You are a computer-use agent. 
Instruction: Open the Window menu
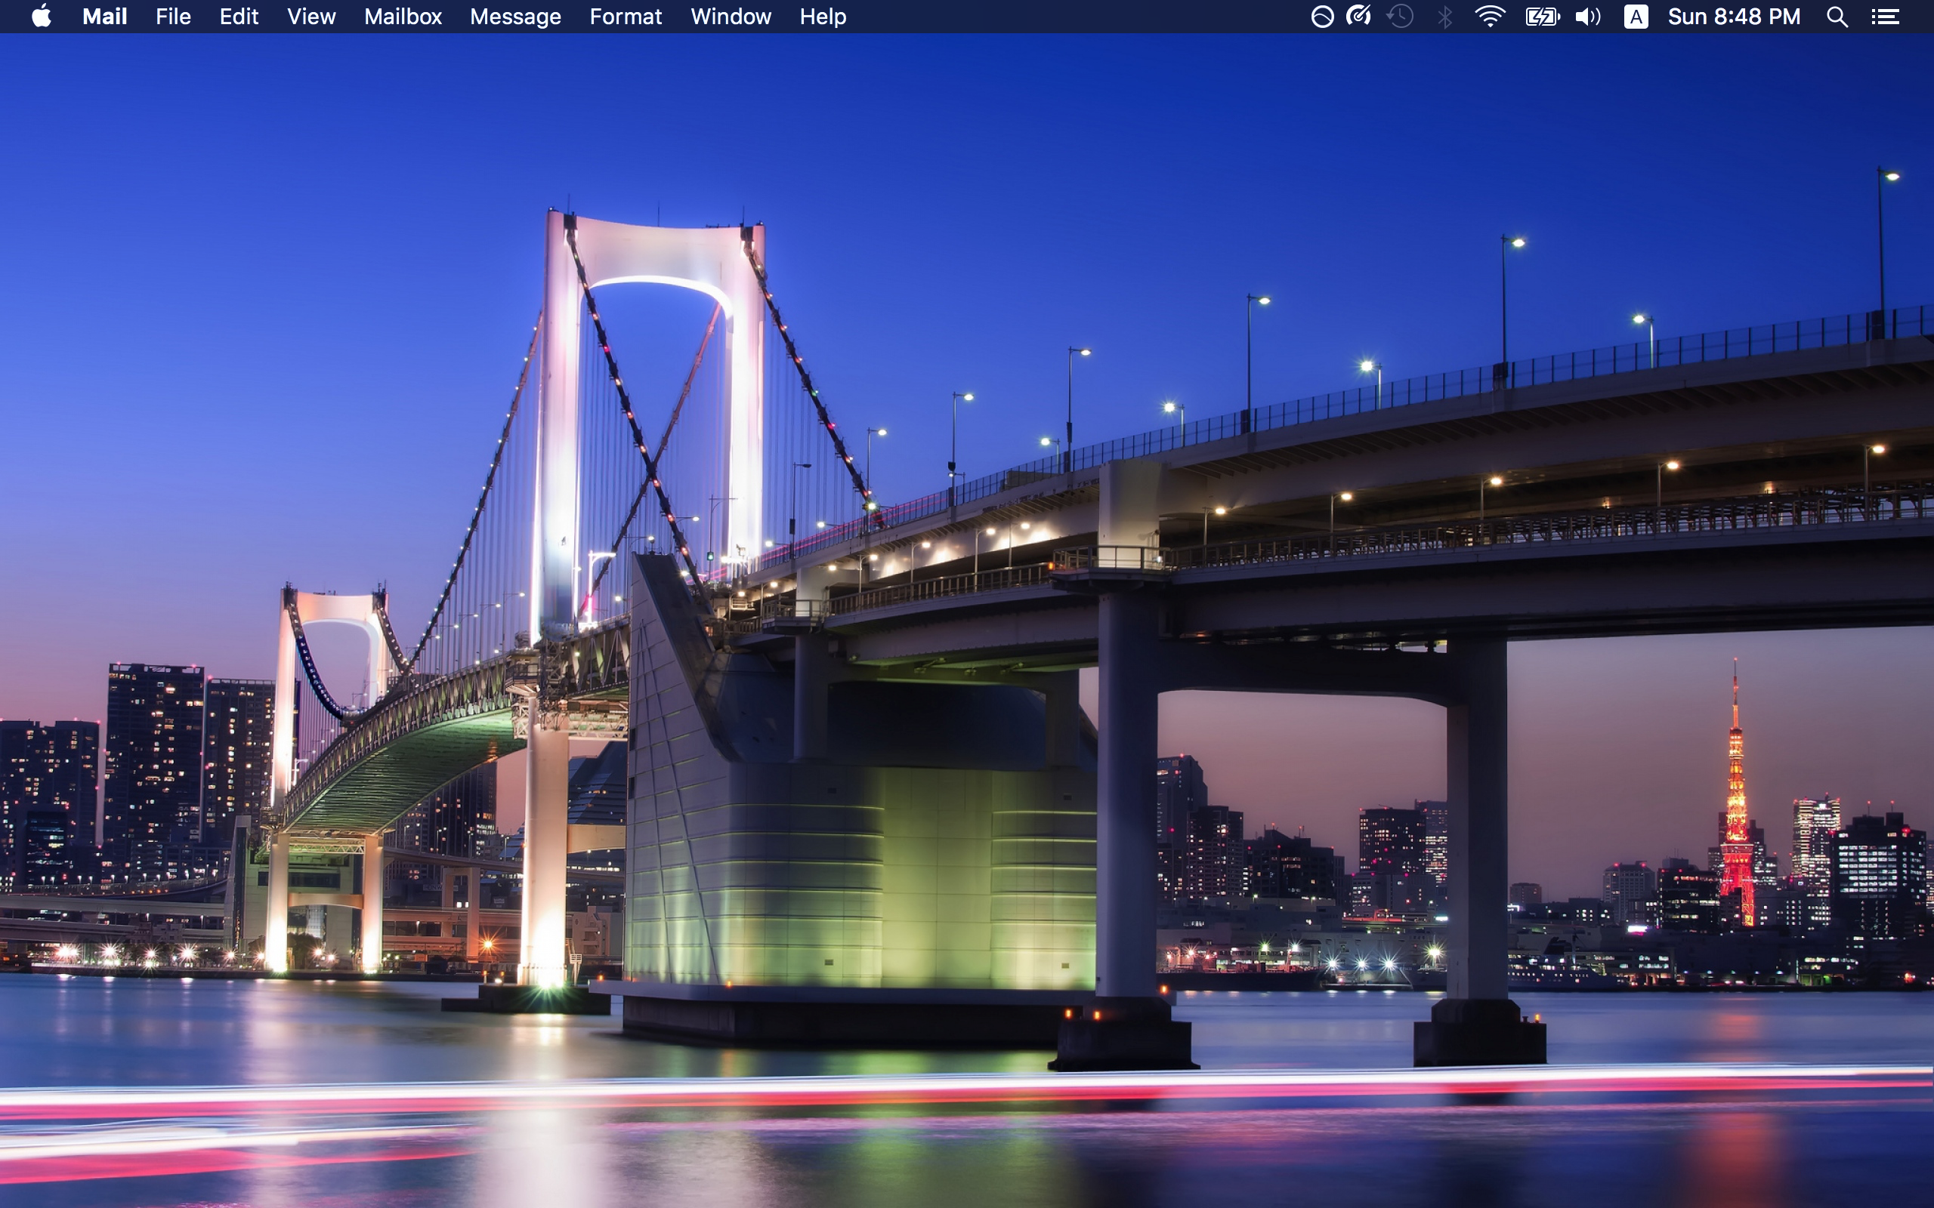pyautogui.click(x=731, y=16)
